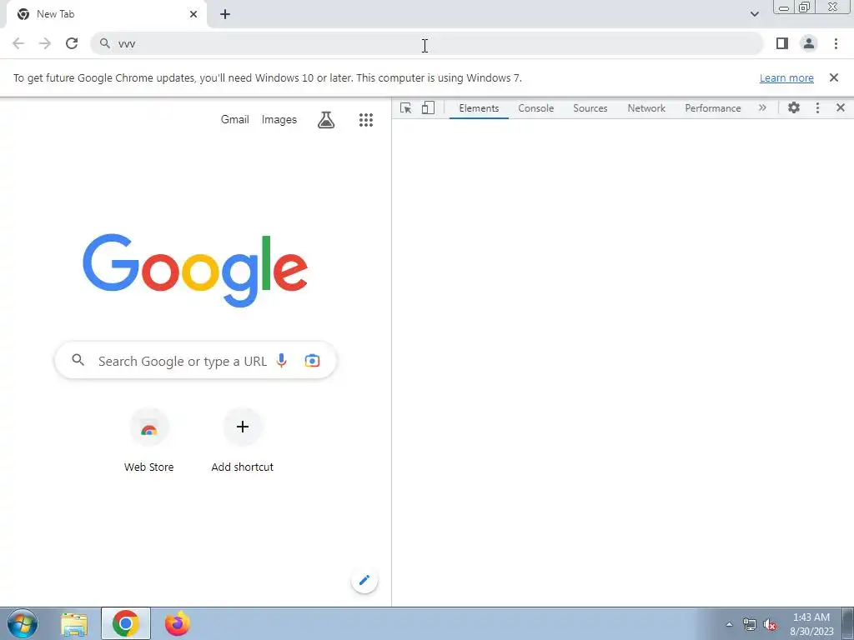Open the side panel icon
Image resolution: width=854 pixels, height=640 pixels.
(782, 43)
